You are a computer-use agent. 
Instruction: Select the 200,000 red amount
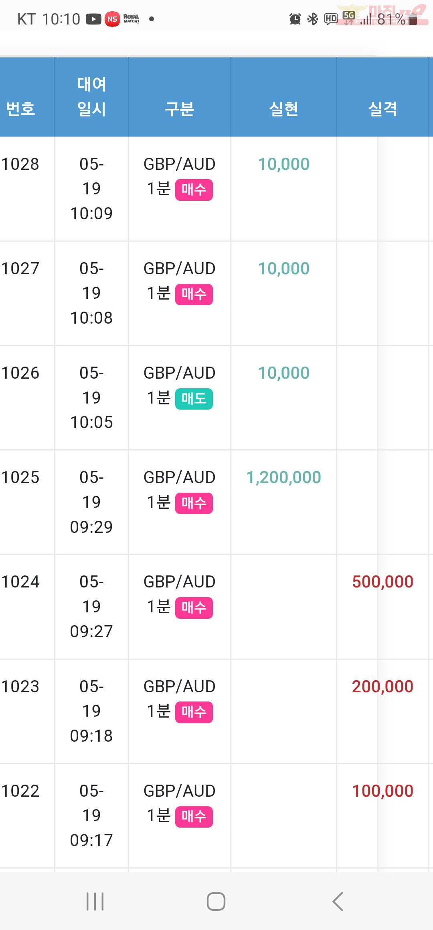[x=382, y=686]
